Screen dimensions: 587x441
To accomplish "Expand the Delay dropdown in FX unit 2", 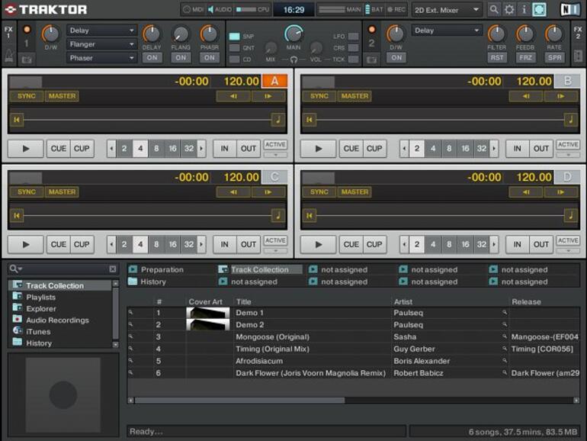I will coord(447,31).
